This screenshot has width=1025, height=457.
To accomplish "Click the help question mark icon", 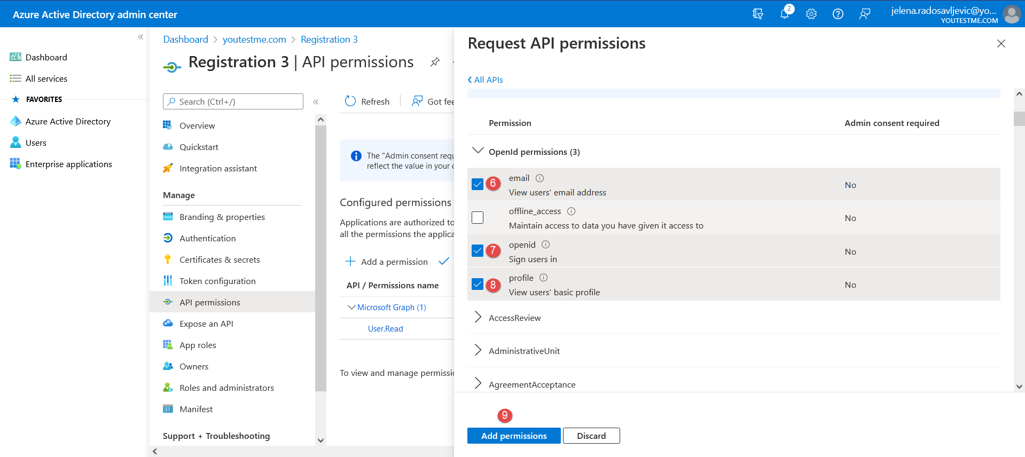I will coord(838,14).
